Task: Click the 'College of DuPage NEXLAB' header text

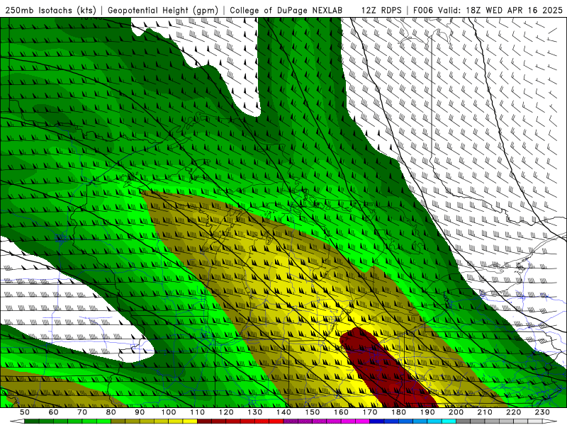Action: pos(286,11)
